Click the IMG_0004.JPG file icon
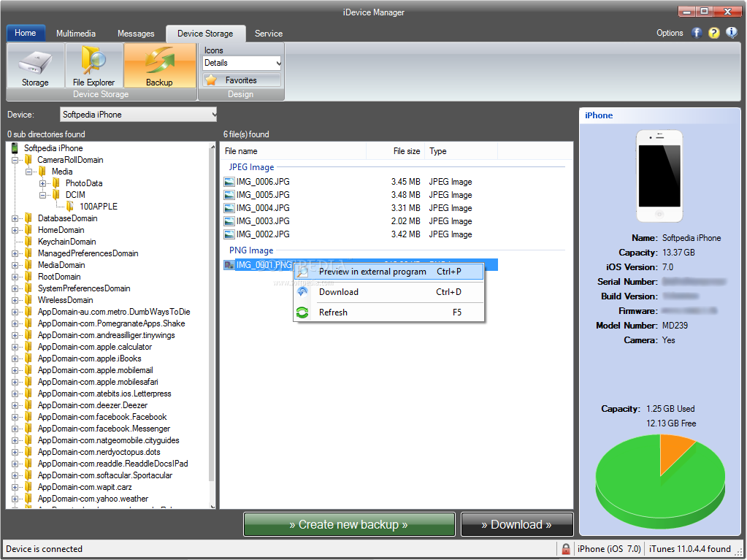 coord(229,207)
